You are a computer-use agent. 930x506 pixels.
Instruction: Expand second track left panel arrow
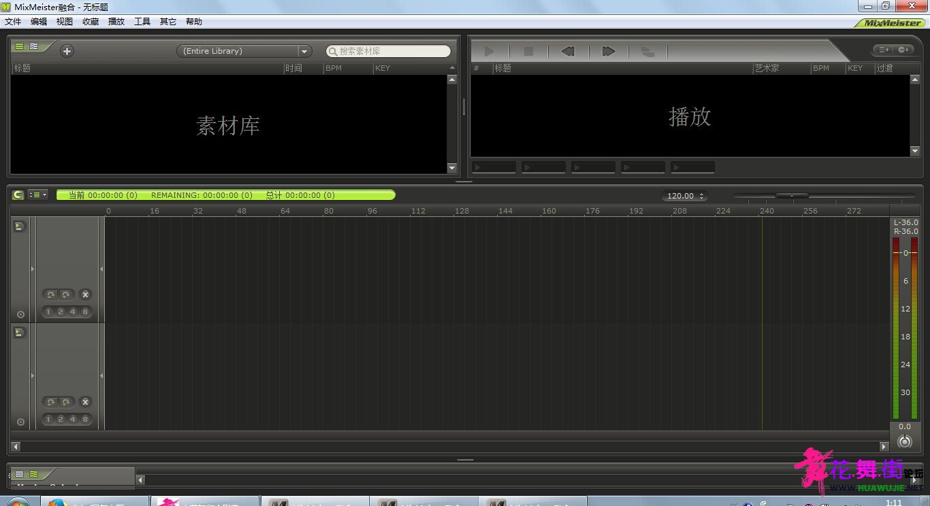32,375
